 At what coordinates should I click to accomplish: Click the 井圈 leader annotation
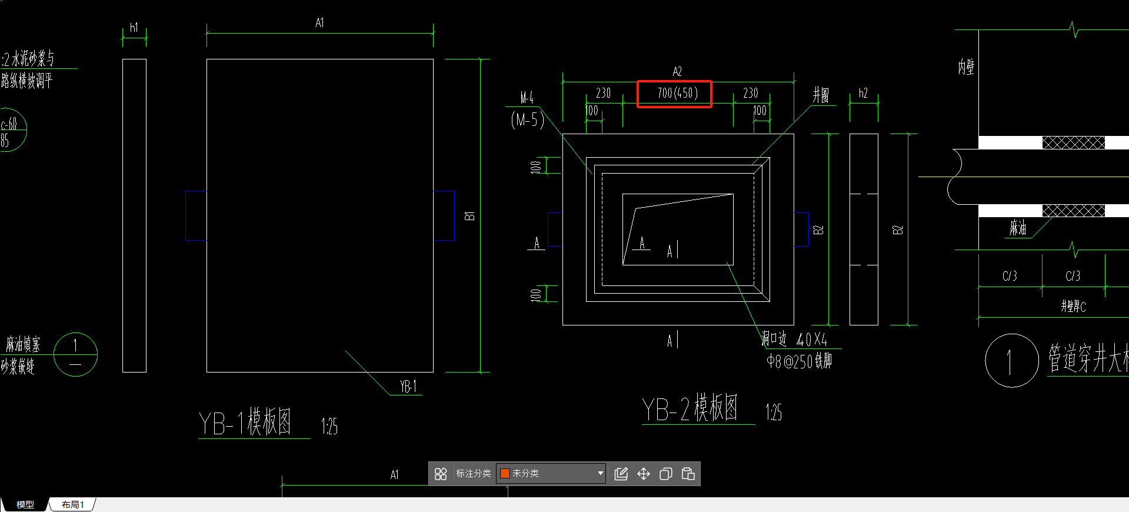[x=821, y=95]
